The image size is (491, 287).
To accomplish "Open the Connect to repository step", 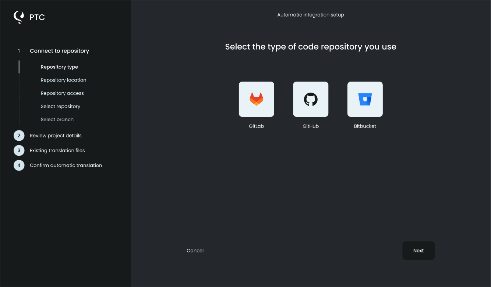I will [59, 51].
